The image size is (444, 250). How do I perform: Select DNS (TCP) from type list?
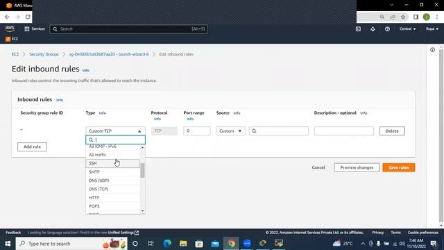[x=112, y=189]
